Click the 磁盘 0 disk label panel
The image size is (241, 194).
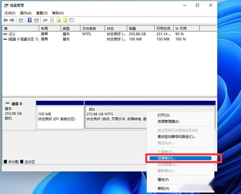point(19,115)
